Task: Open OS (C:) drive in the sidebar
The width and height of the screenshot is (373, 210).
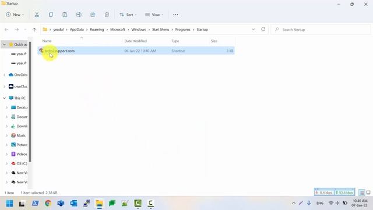Action: coord(19,163)
